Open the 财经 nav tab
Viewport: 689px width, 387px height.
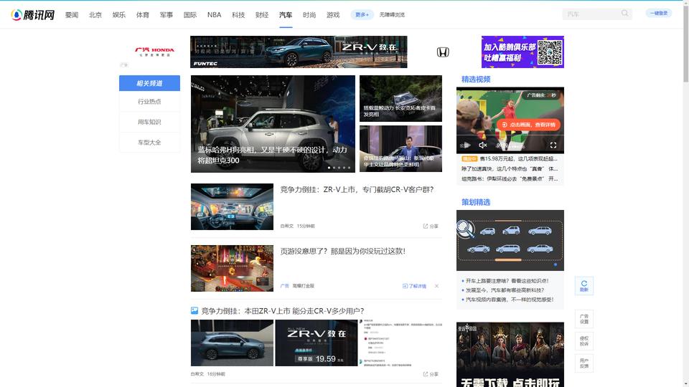click(x=262, y=14)
